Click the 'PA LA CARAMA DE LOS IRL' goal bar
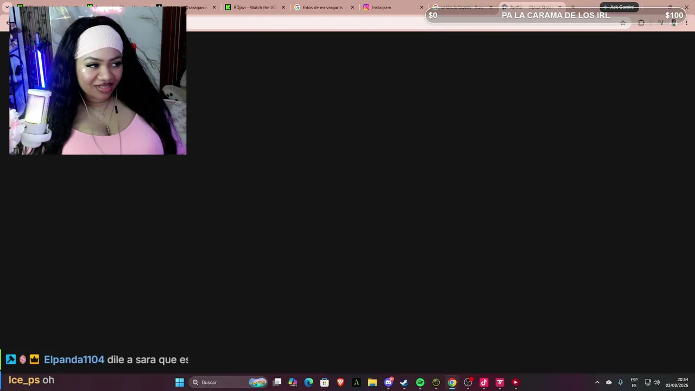Screen dimensions: 695x391 point(555,15)
